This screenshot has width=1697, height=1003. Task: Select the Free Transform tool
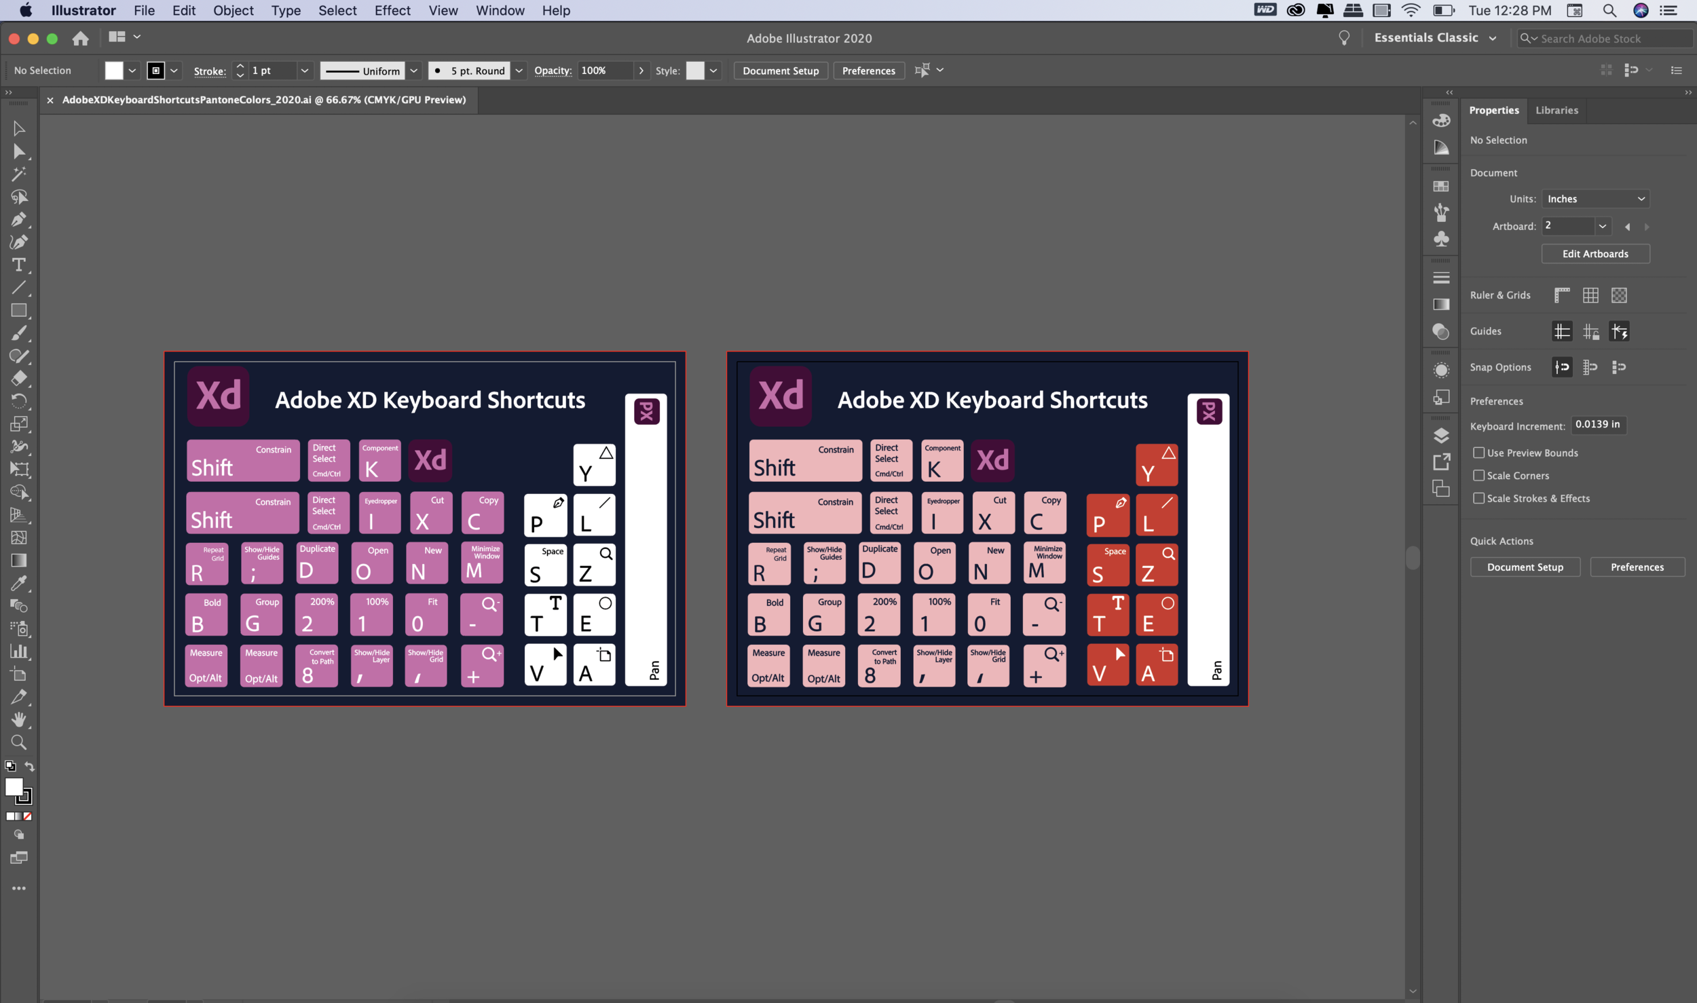(19, 470)
